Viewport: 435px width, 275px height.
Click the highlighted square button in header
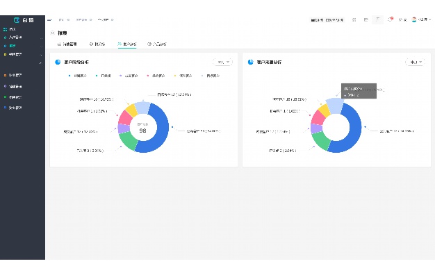377,19
